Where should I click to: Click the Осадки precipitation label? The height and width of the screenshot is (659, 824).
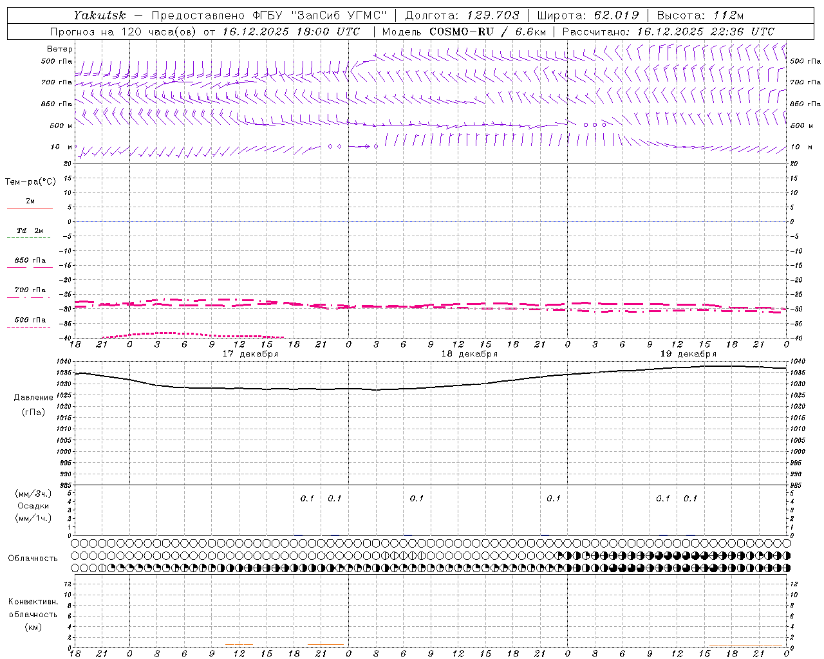coord(33,506)
